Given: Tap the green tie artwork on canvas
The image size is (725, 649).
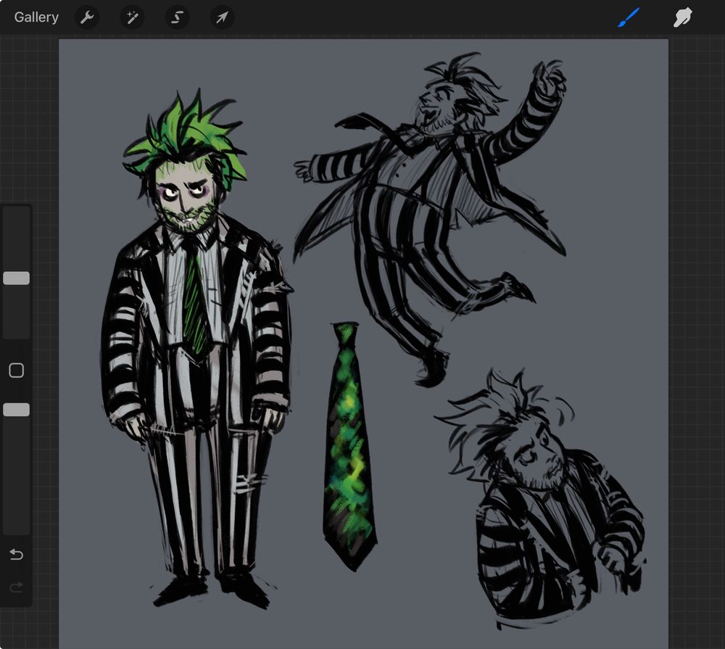Looking at the screenshot, I should pos(349,447).
